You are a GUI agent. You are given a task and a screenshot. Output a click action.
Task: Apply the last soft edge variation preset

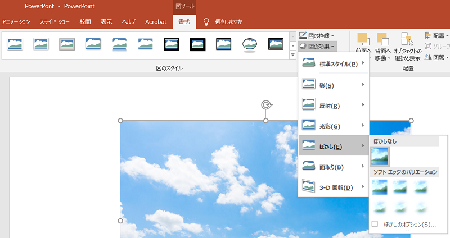pos(421,207)
